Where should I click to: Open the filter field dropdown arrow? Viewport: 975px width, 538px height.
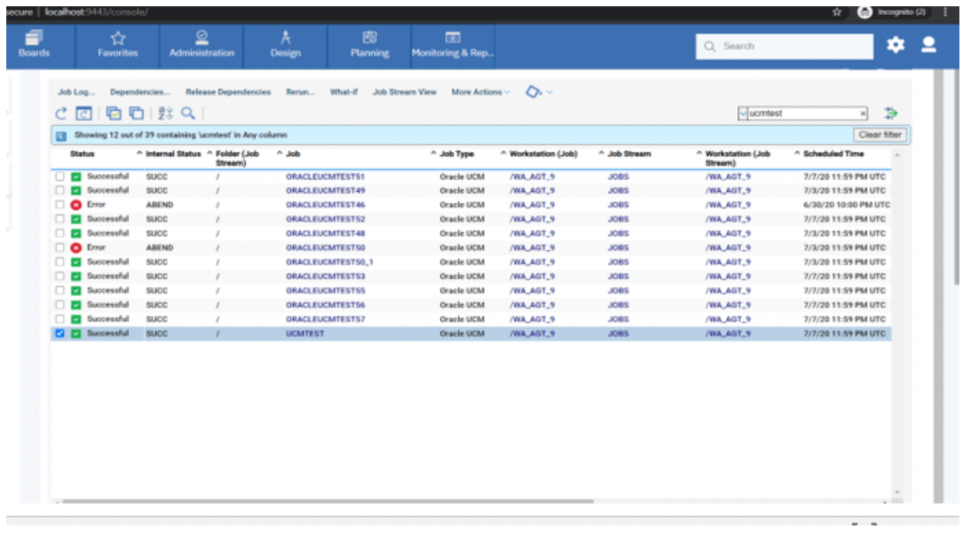pyautogui.click(x=743, y=114)
